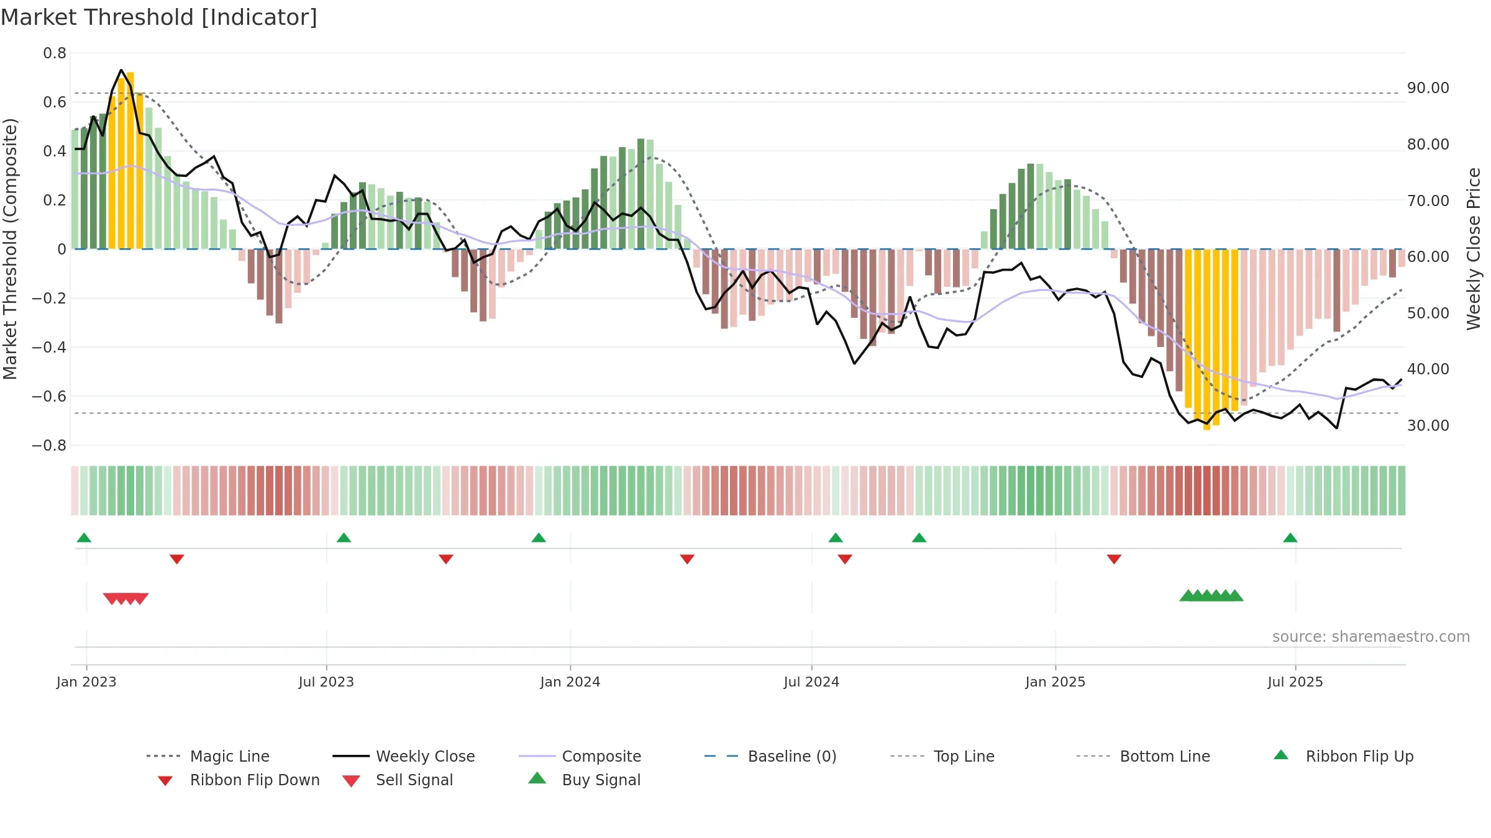The width and height of the screenshot is (1491, 838).
Task: Click the ribbon flip down marker just after Jul 2024
Action: (x=845, y=559)
